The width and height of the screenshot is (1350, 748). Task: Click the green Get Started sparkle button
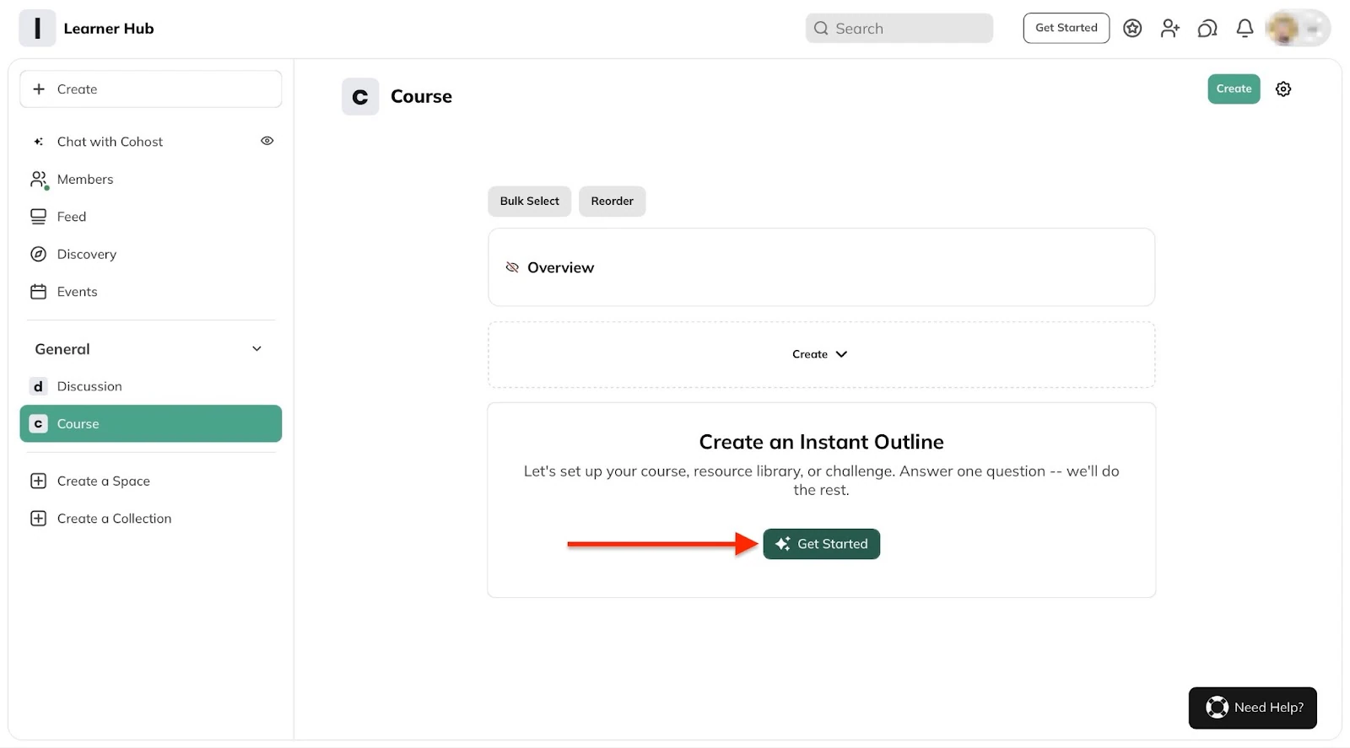click(x=821, y=544)
